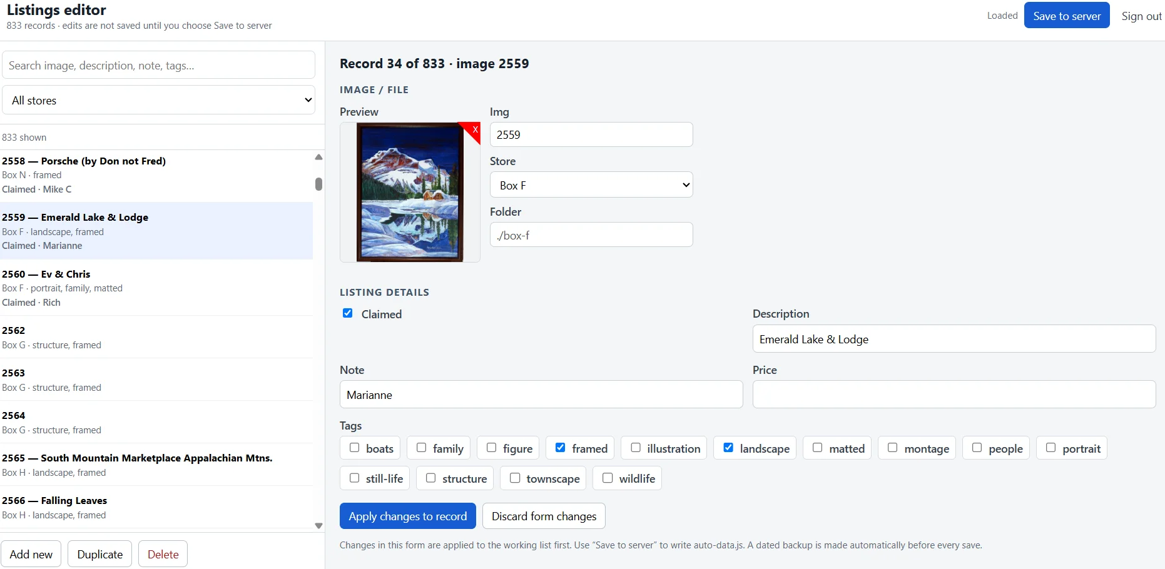Enable the family tag checkbox
The image size is (1165, 569).
421,448
